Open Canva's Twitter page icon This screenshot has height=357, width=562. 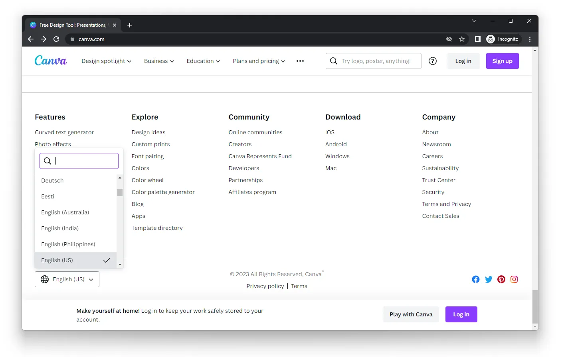tap(489, 279)
